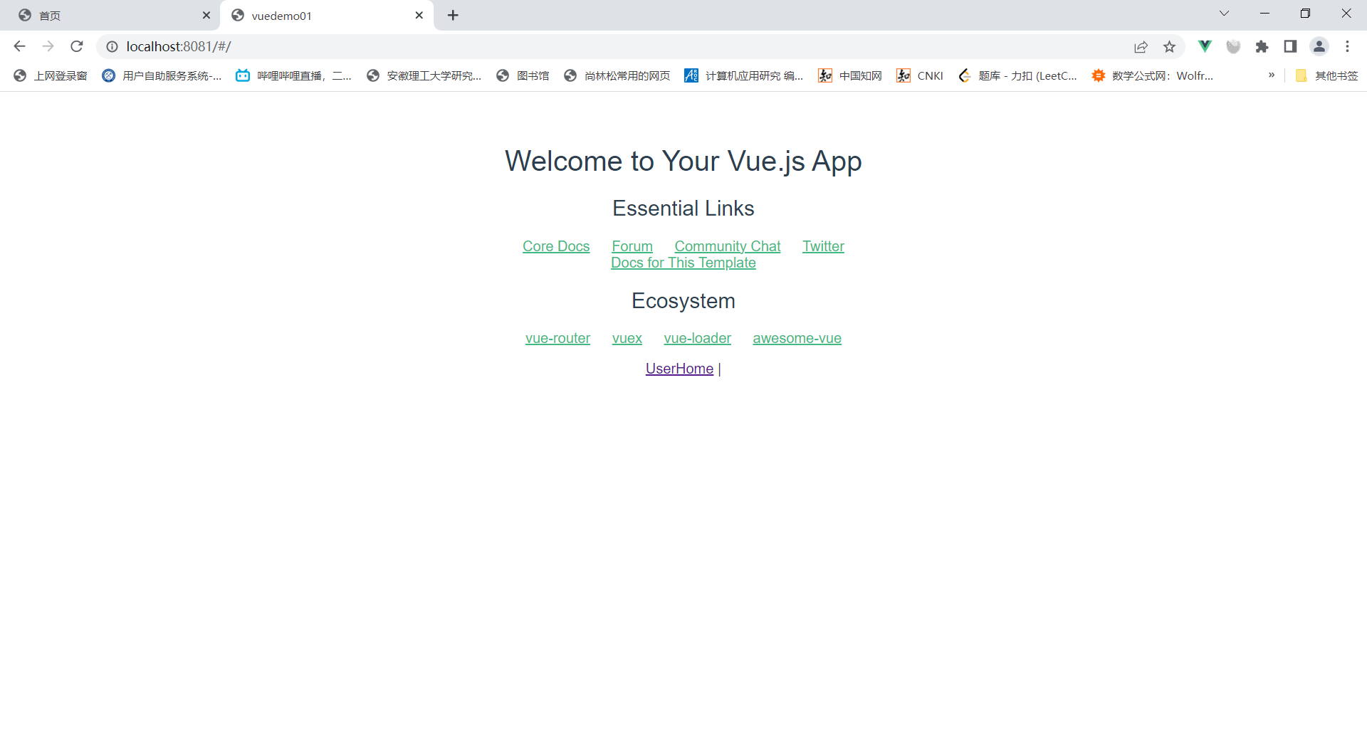Open the vue-loader link
The height and width of the screenshot is (733, 1367).
(x=698, y=338)
